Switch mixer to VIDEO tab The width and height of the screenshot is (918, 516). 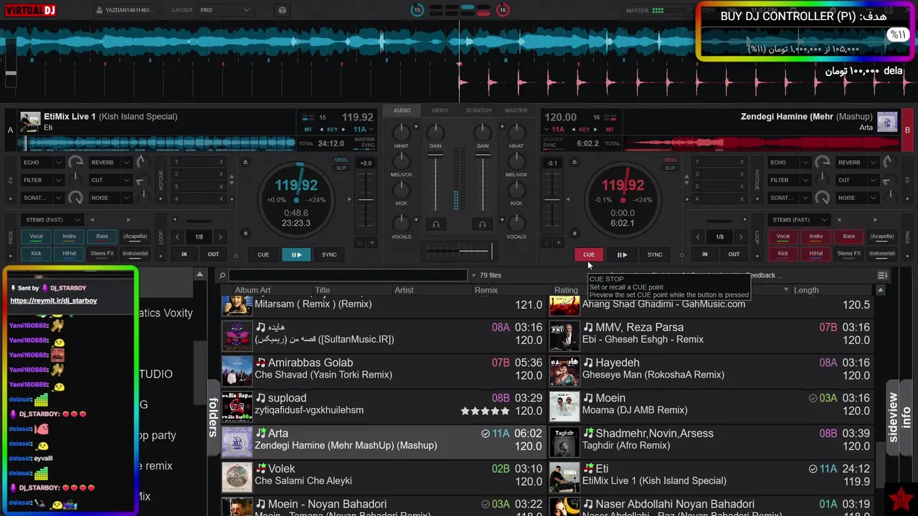[x=440, y=110]
